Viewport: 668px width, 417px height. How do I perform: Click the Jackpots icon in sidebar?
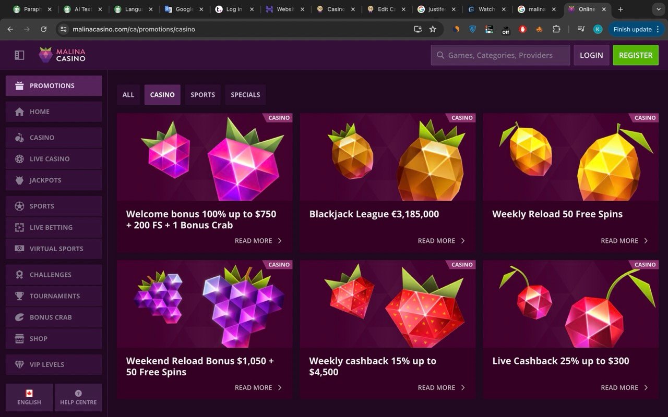(19, 180)
